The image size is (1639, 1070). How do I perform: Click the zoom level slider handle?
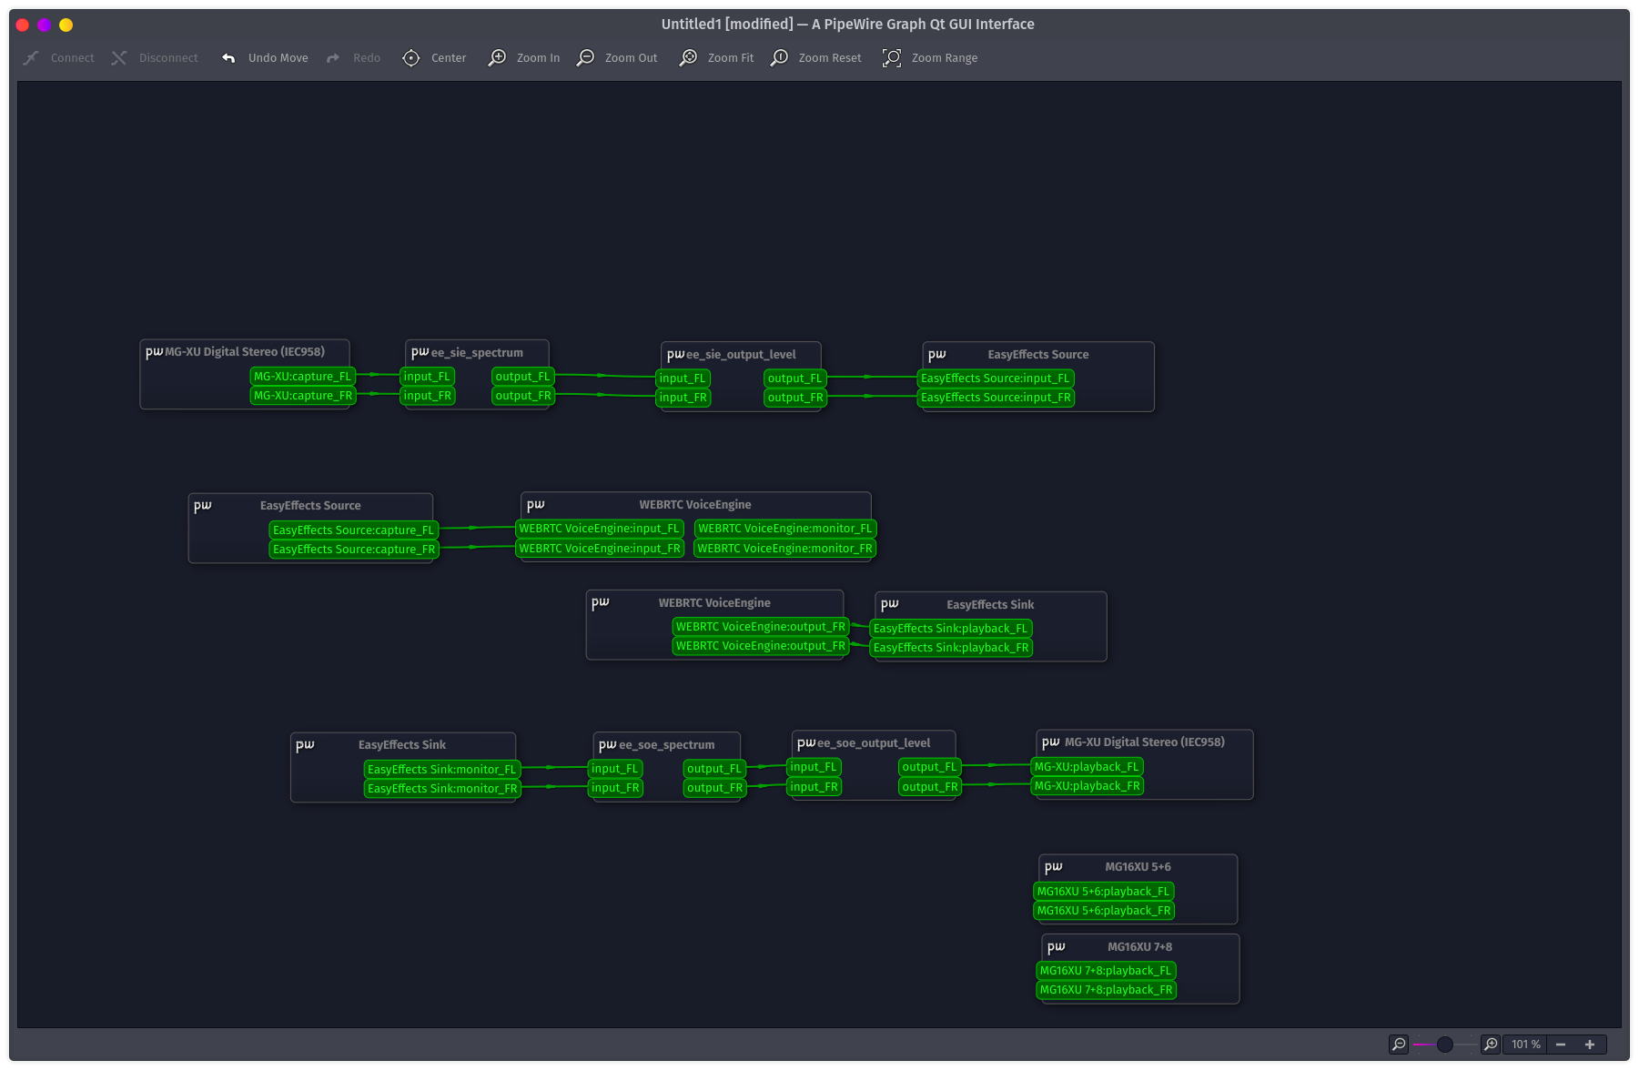pyautogui.click(x=1446, y=1045)
